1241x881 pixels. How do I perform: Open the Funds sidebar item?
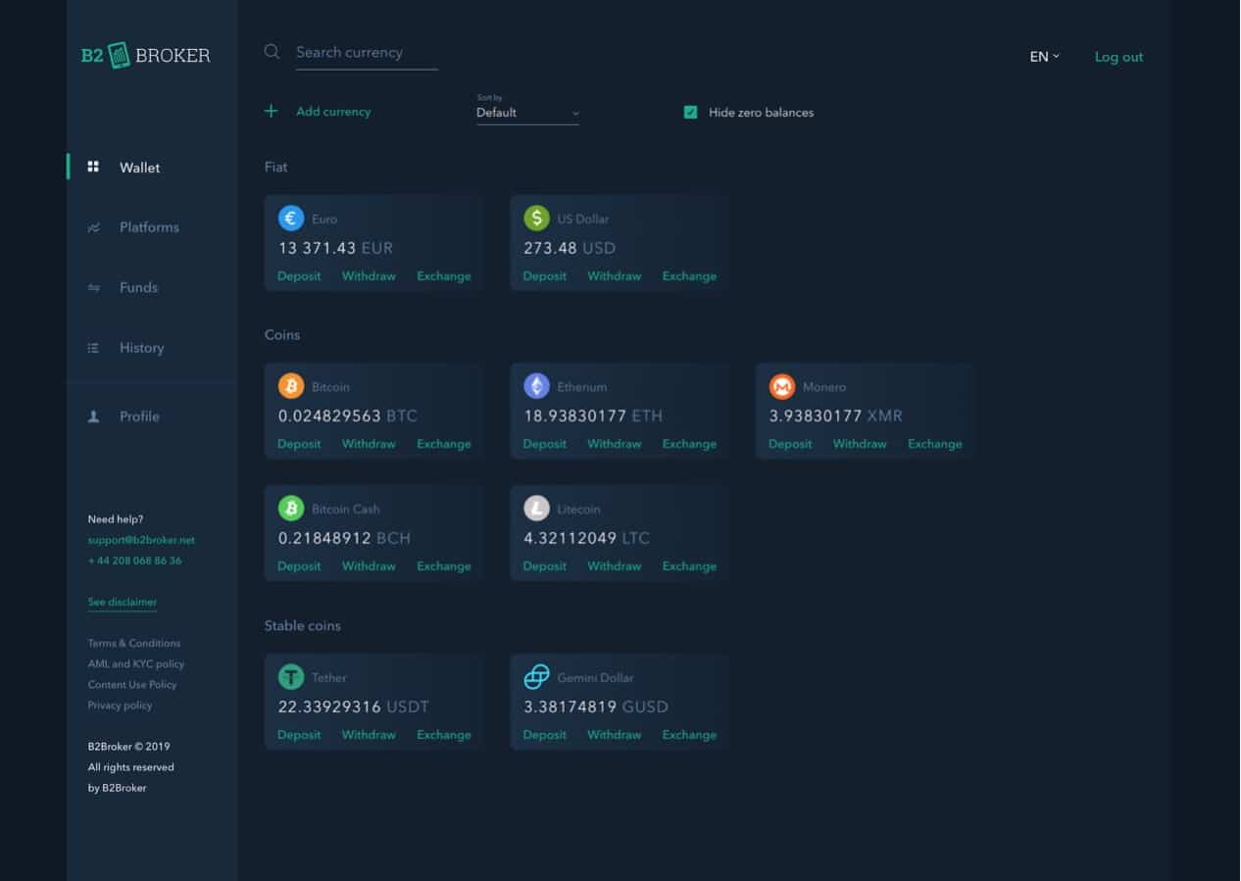point(138,287)
